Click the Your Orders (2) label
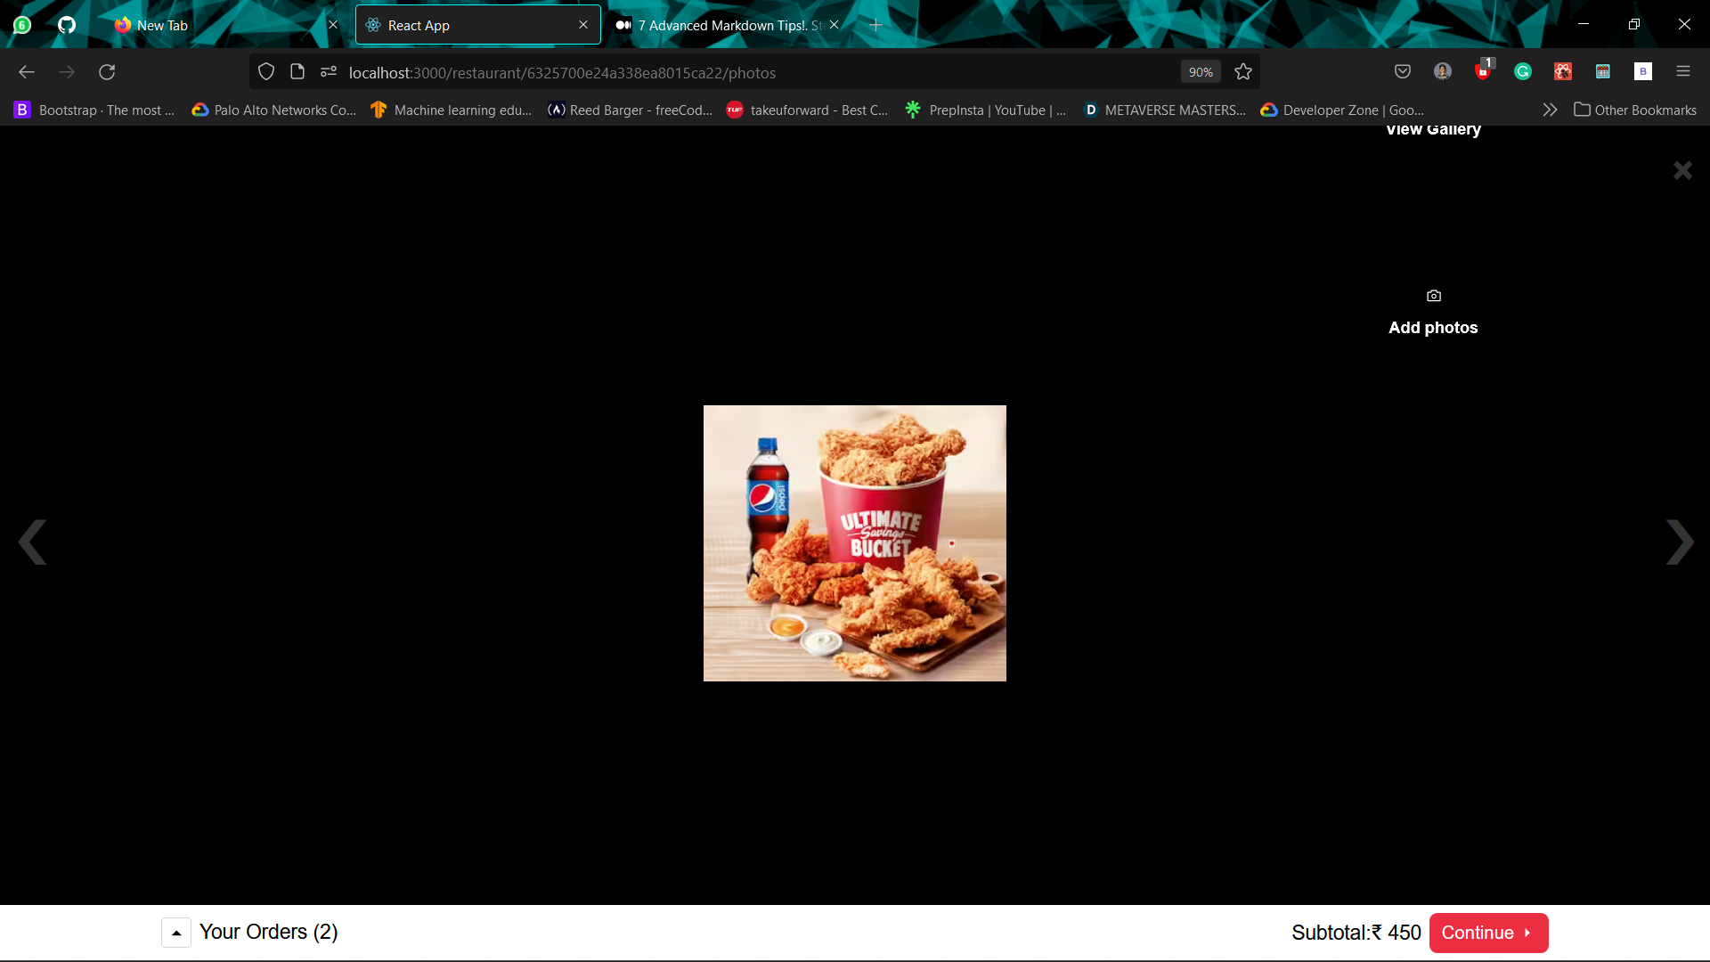 tap(268, 932)
